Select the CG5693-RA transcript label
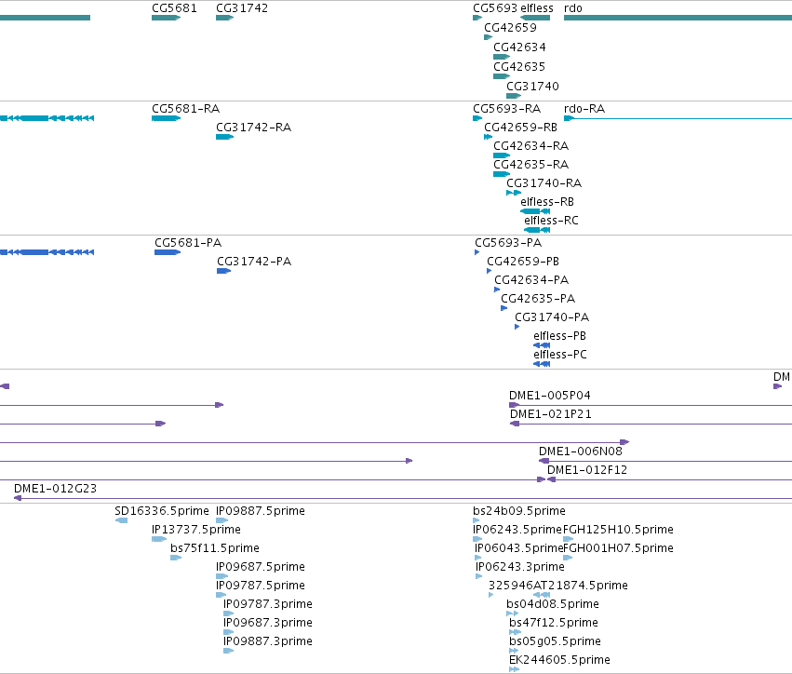This screenshot has width=792, height=674. [x=506, y=109]
